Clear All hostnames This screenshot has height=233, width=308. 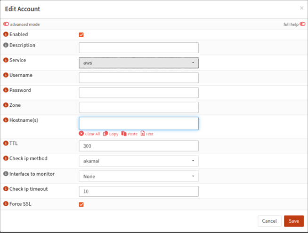[x=89, y=134]
